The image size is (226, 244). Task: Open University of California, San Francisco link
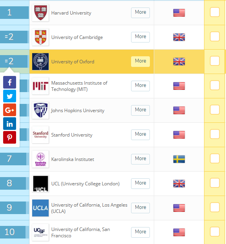pos(81,233)
